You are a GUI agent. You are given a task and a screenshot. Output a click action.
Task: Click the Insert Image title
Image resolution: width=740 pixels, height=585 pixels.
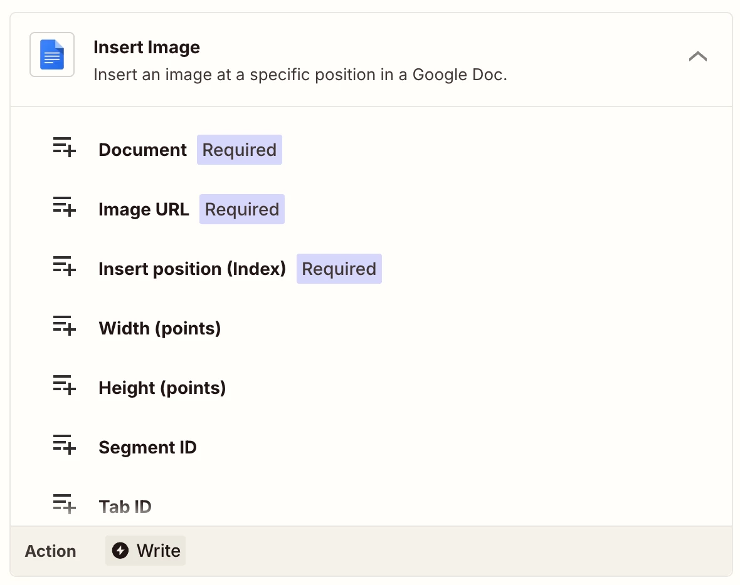pos(147,48)
